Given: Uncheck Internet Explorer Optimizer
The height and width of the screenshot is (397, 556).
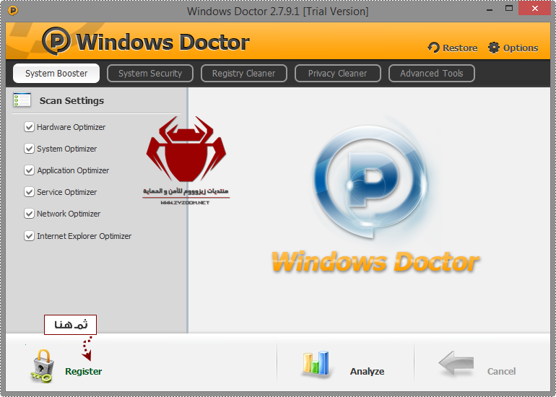Looking at the screenshot, I should click(29, 236).
